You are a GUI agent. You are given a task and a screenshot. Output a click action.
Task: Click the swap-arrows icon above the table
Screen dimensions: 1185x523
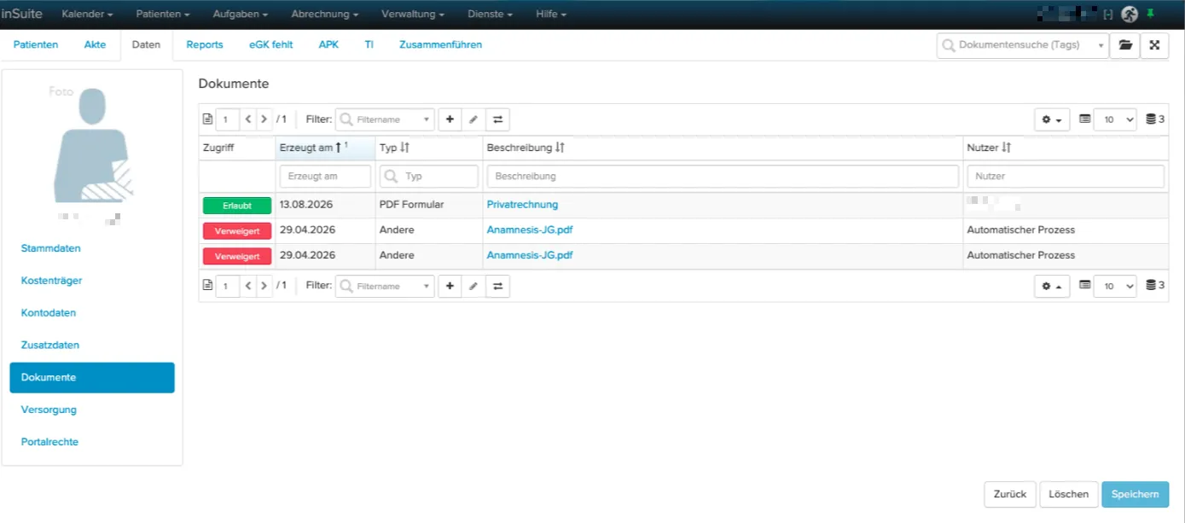point(497,119)
